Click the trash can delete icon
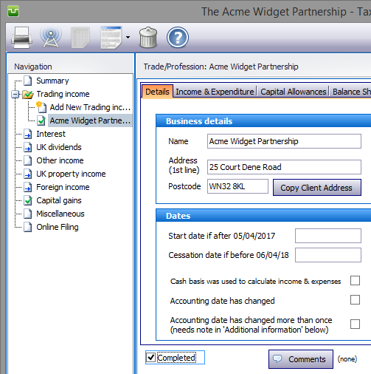This screenshot has width=371, height=374. [148, 38]
